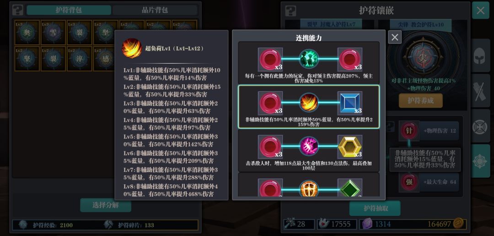Select the yellow hexagon gem in third row
Image resolution: width=494 pixels, height=236 pixels.
[349, 146]
